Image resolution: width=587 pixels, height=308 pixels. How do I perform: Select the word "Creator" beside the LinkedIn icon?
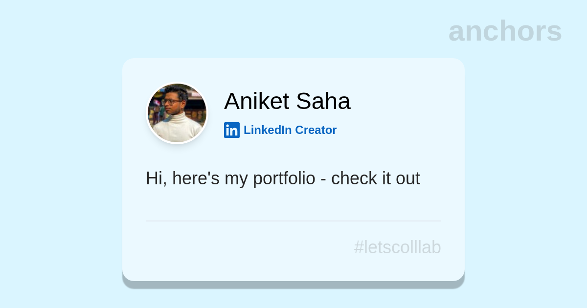click(316, 130)
